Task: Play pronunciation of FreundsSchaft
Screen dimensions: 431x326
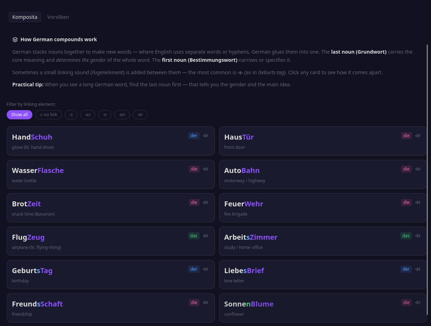Action: (x=205, y=302)
